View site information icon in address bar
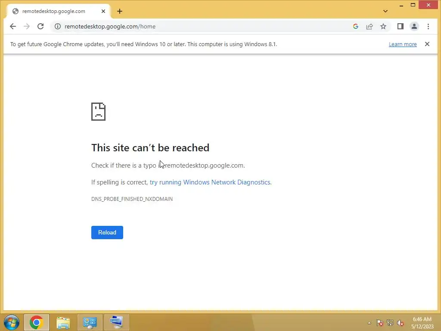 [x=58, y=26]
